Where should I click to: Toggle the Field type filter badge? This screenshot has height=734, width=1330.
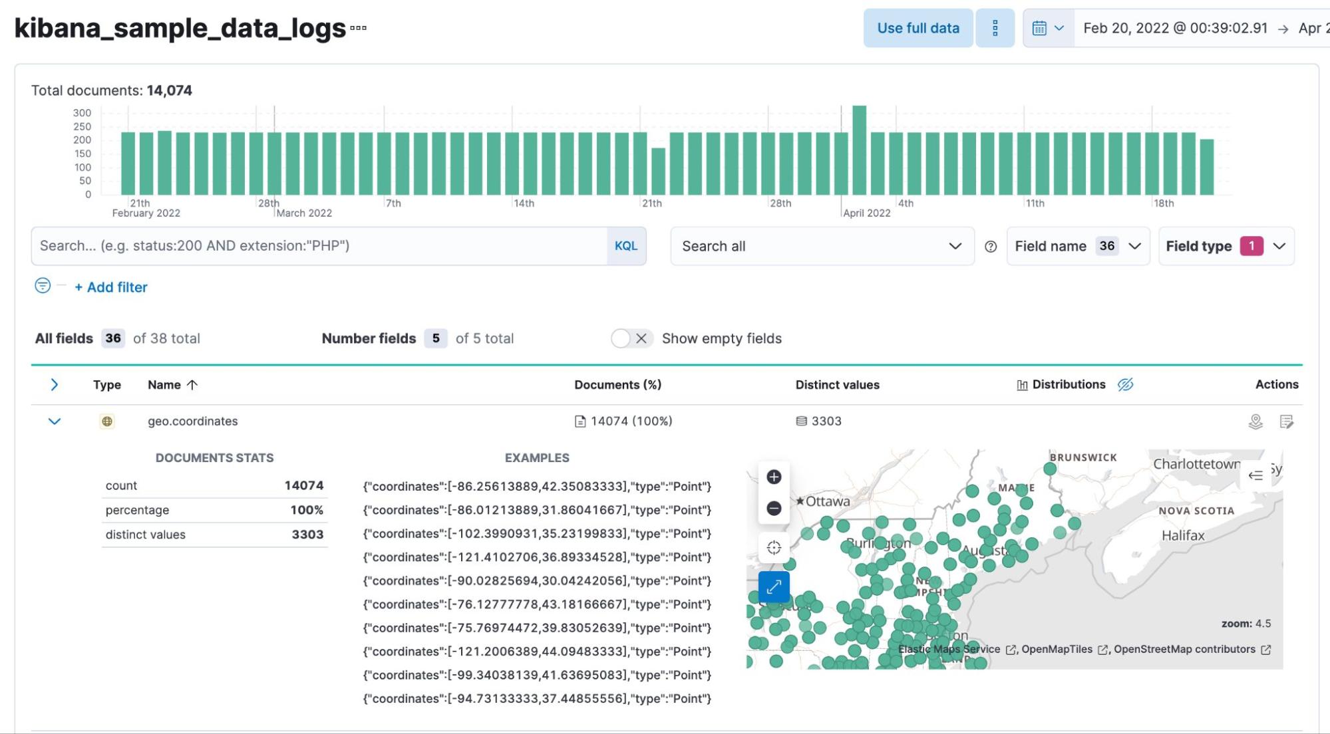click(1251, 246)
